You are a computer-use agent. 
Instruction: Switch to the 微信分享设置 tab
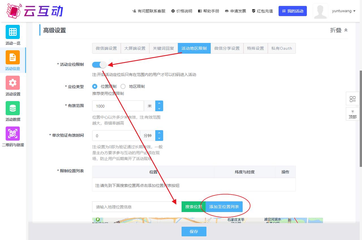(x=227, y=48)
